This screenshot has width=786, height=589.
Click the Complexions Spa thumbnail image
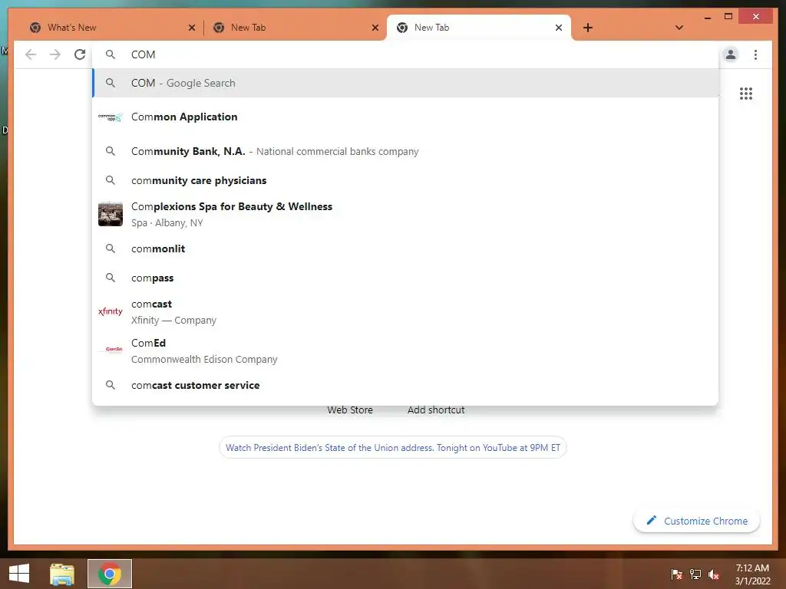pyautogui.click(x=111, y=214)
